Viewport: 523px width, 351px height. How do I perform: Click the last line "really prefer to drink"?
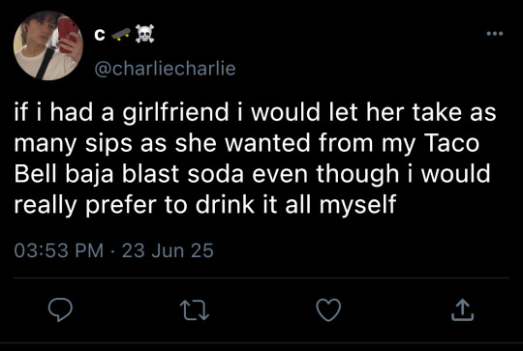[x=135, y=205]
